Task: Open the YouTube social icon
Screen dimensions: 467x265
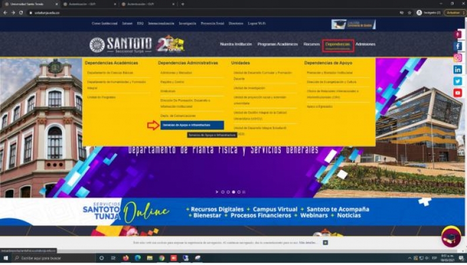Action: pyautogui.click(x=458, y=93)
